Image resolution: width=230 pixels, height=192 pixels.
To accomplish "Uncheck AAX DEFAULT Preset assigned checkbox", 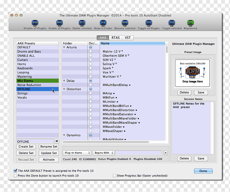I will (x=15, y=171).
